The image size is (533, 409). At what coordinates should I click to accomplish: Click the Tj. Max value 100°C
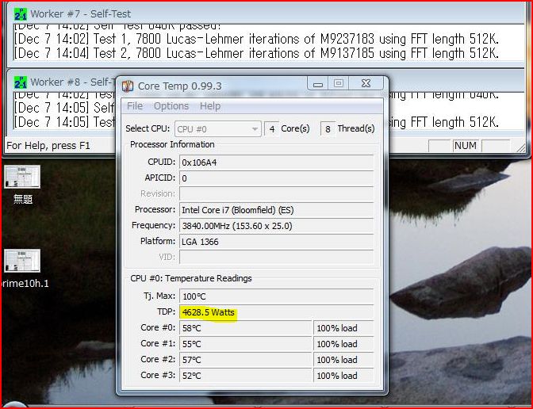(x=276, y=296)
